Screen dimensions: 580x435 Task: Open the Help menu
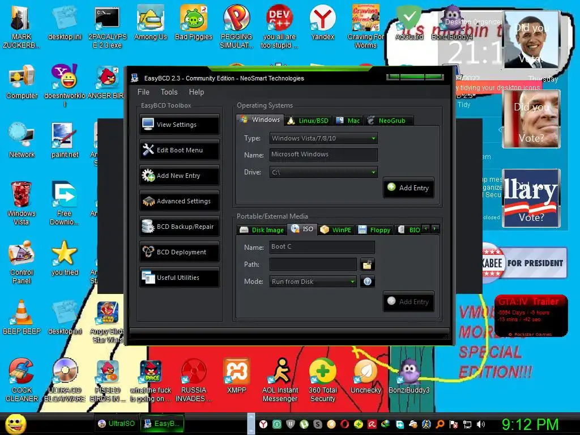[197, 92]
